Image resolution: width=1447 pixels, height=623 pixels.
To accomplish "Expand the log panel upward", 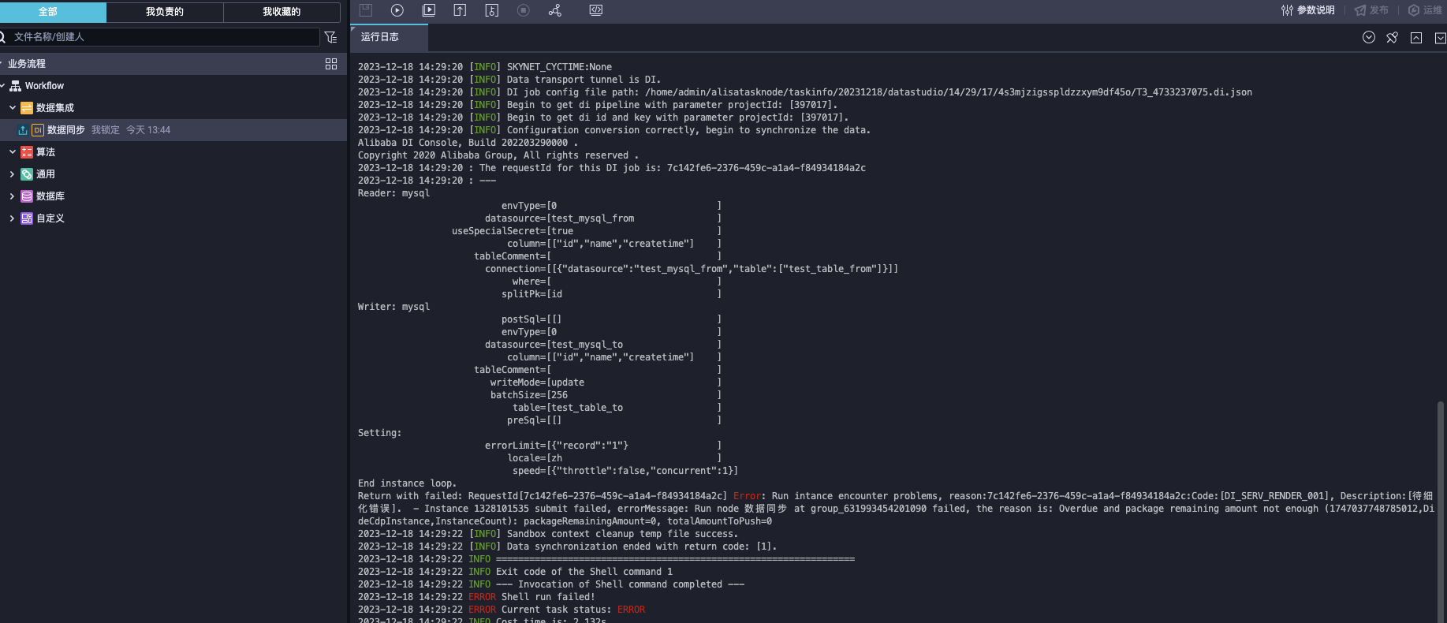I will click(x=1416, y=37).
